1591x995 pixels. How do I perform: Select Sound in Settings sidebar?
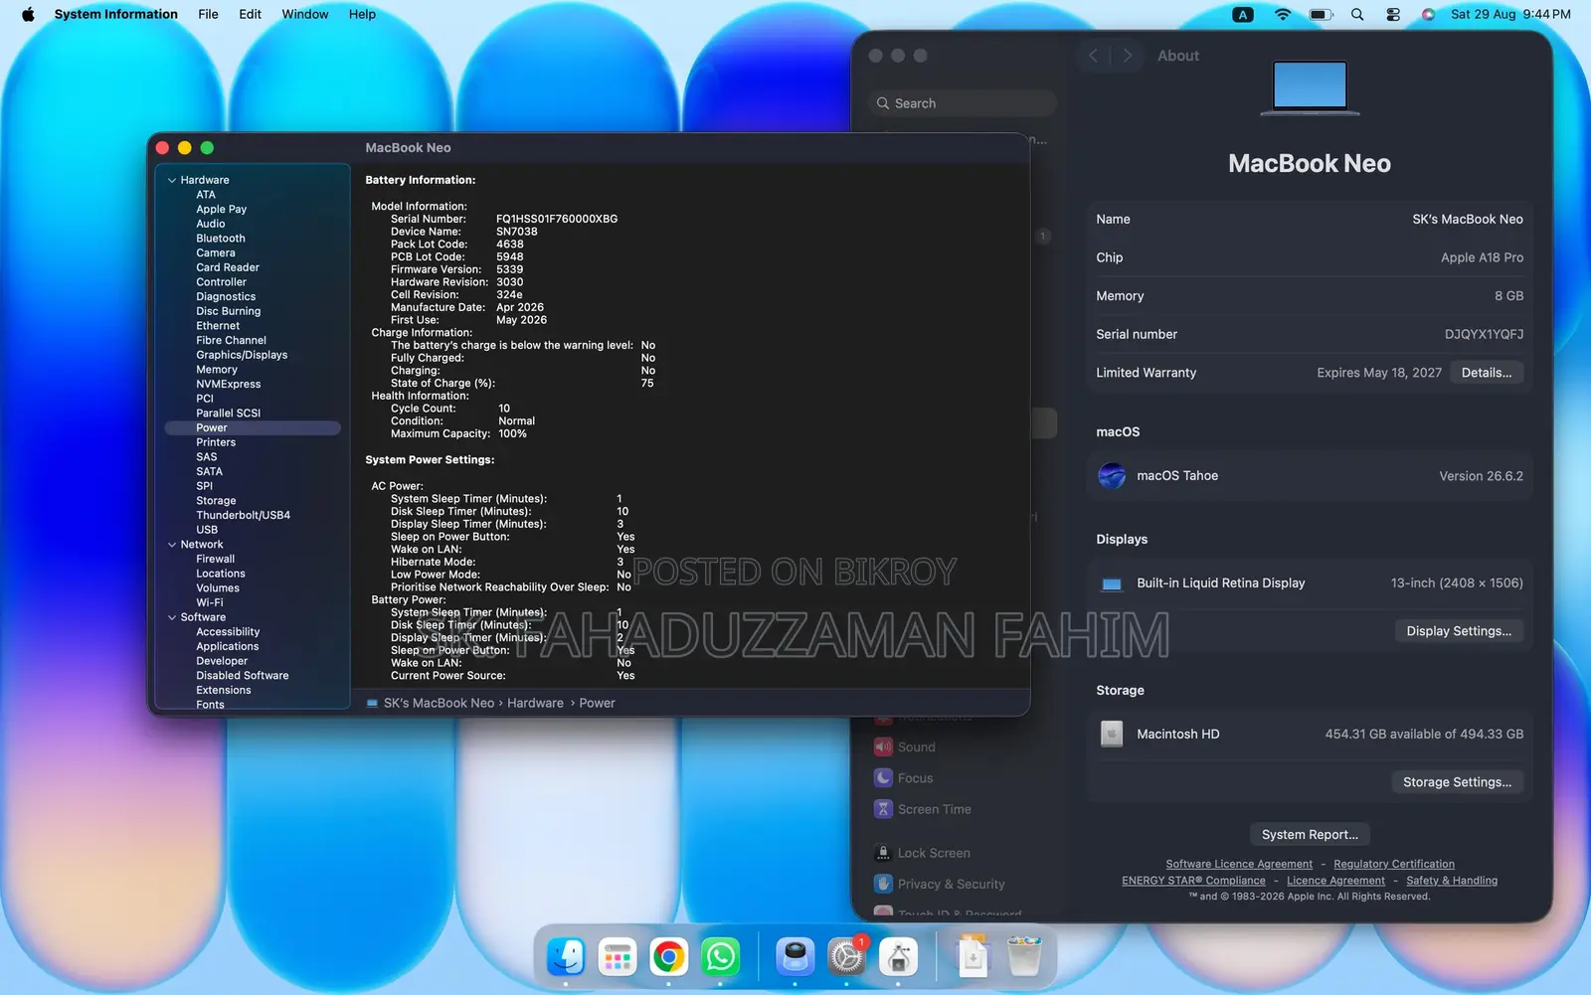click(916, 747)
